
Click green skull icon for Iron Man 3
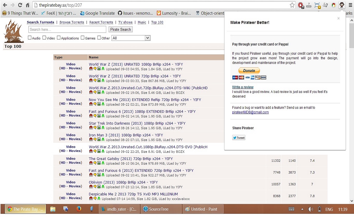pyautogui.click(x=103, y=140)
